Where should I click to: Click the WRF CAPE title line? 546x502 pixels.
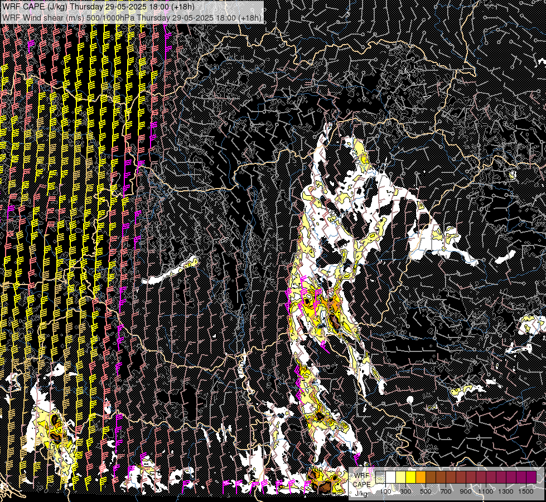(98, 7)
